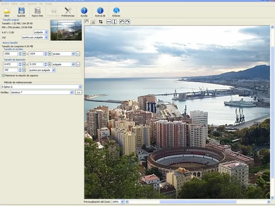The image size is (275, 206).
Task: Click the Abrir folder icon
Action: [7, 11]
